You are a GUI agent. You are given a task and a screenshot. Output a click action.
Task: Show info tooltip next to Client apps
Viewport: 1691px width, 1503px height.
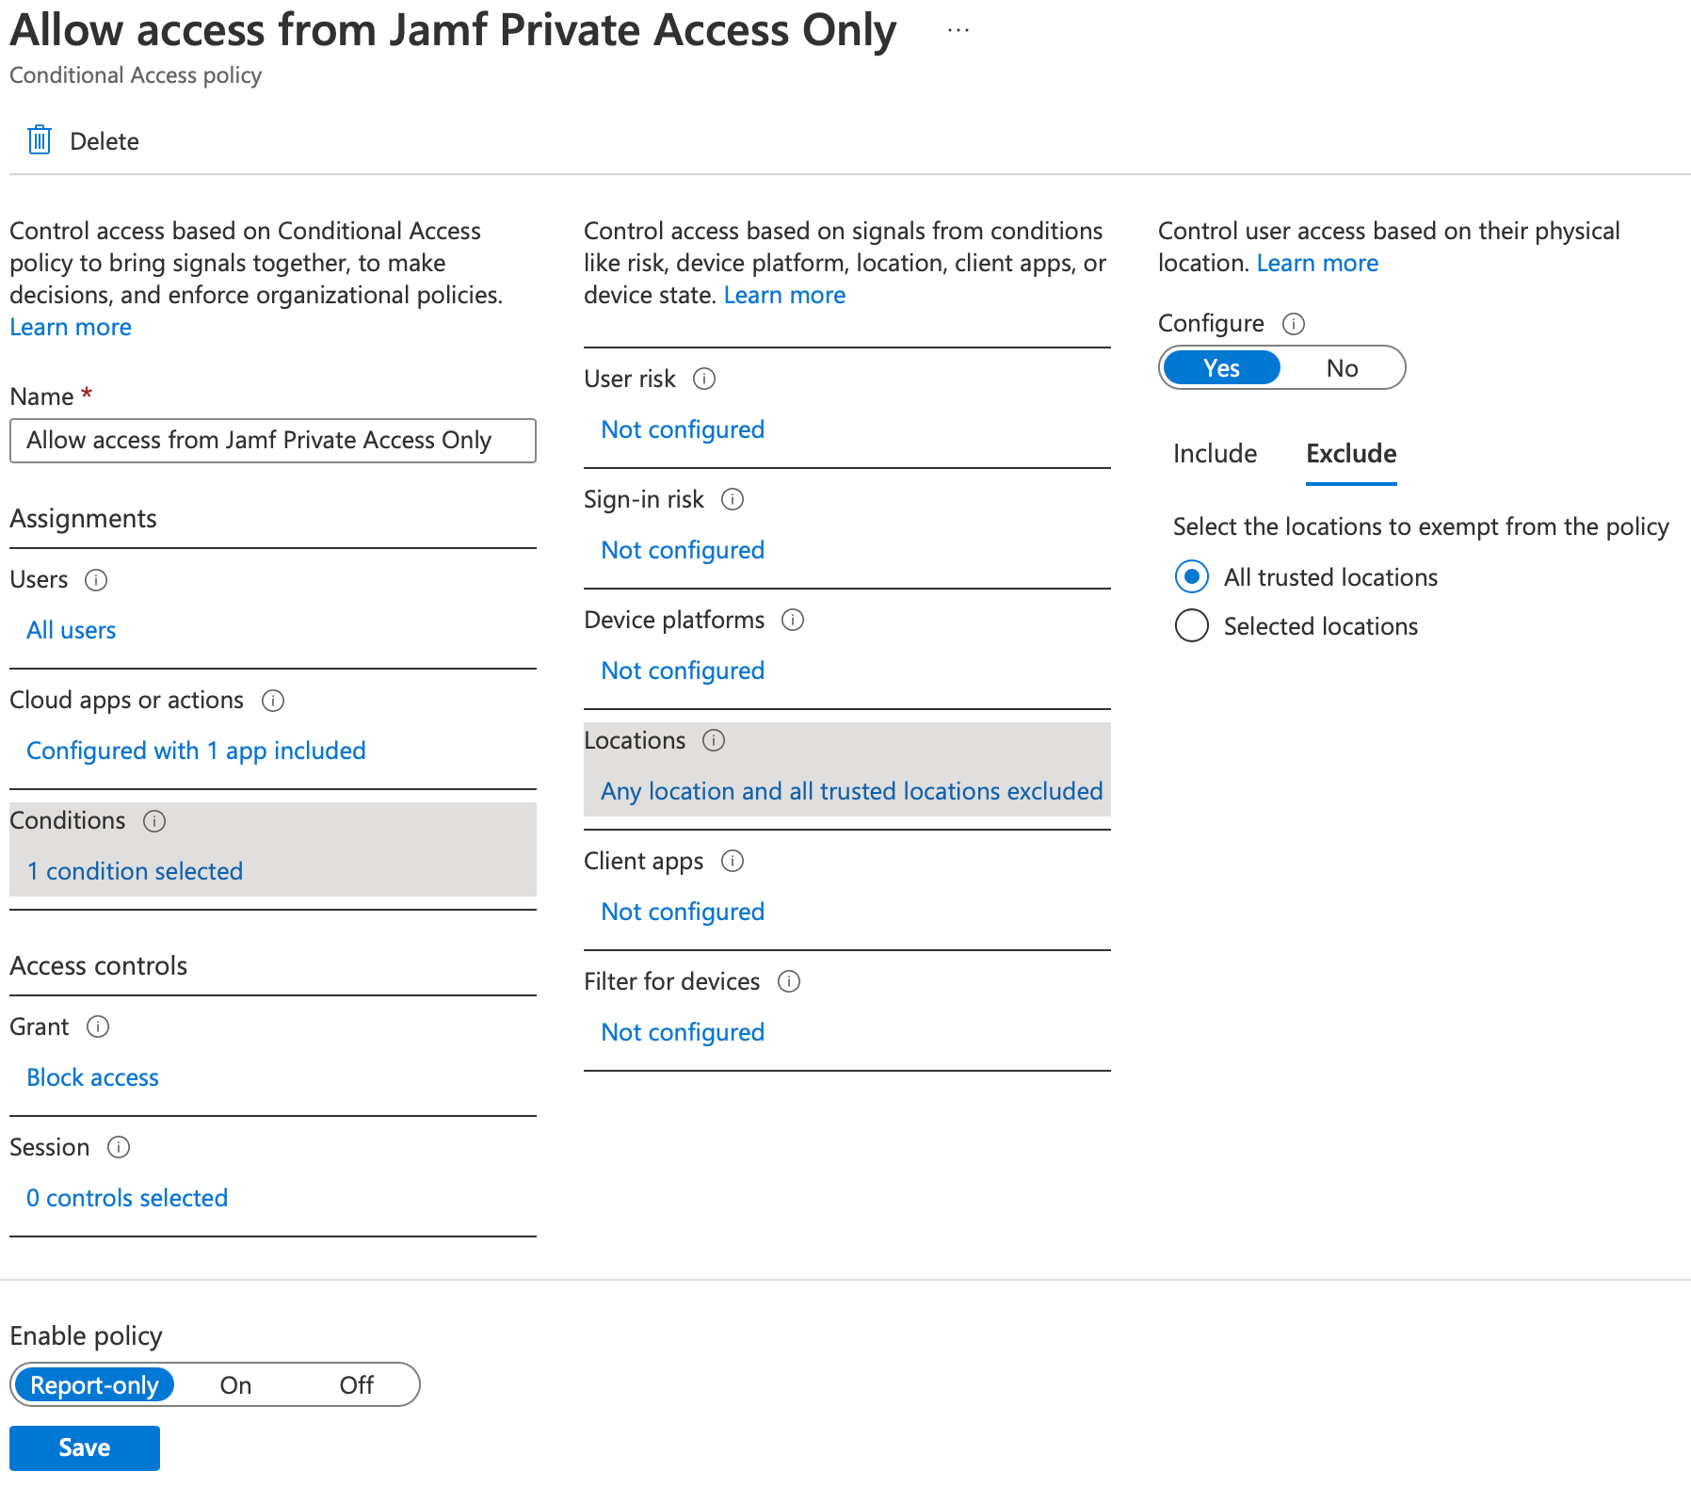click(x=733, y=860)
